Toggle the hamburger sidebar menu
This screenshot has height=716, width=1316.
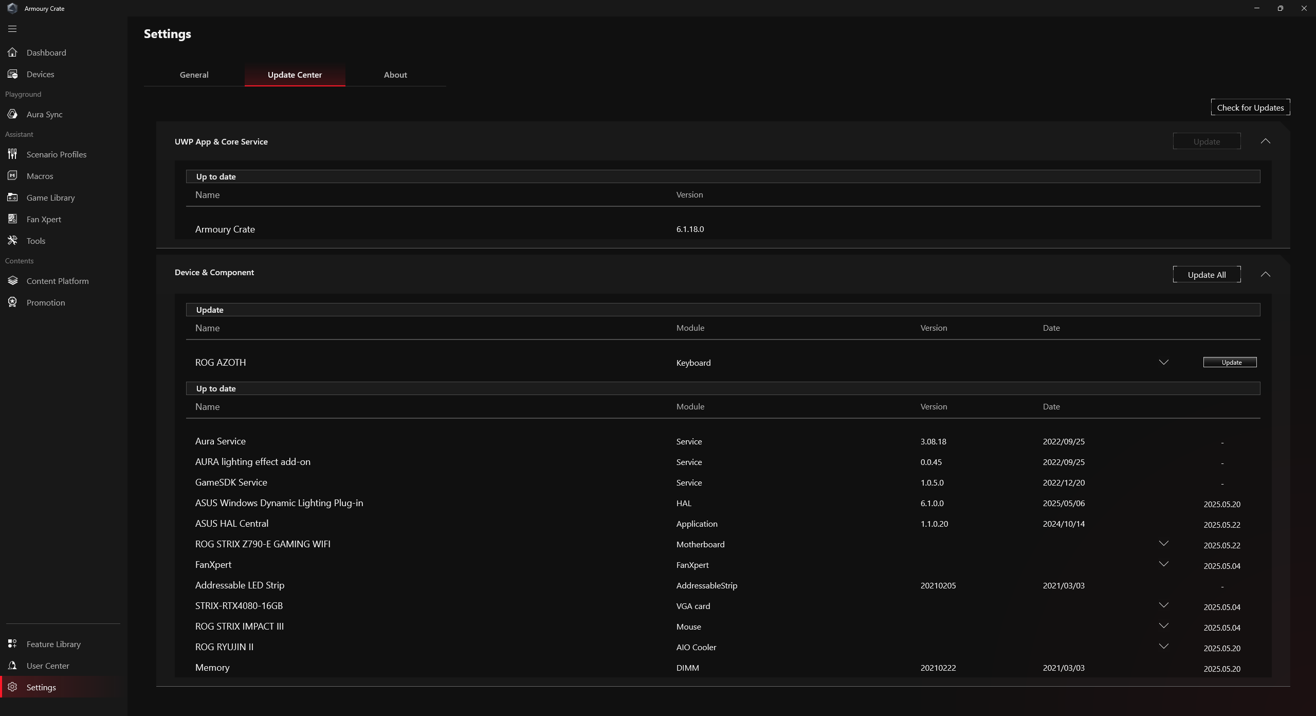[12, 29]
